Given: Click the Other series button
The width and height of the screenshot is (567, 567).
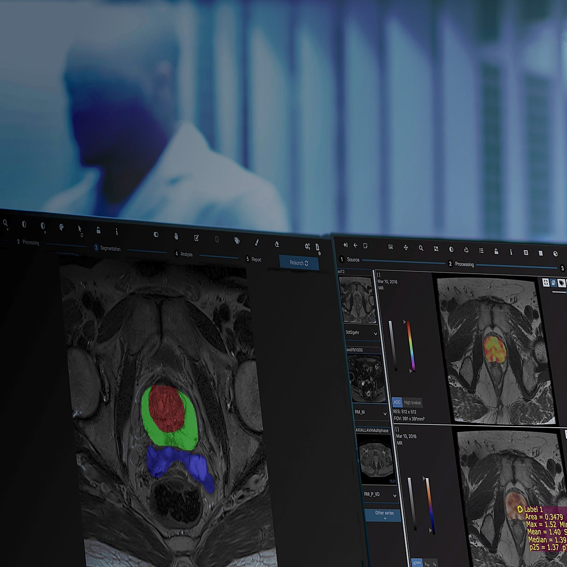Looking at the screenshot, I should 384,515.
